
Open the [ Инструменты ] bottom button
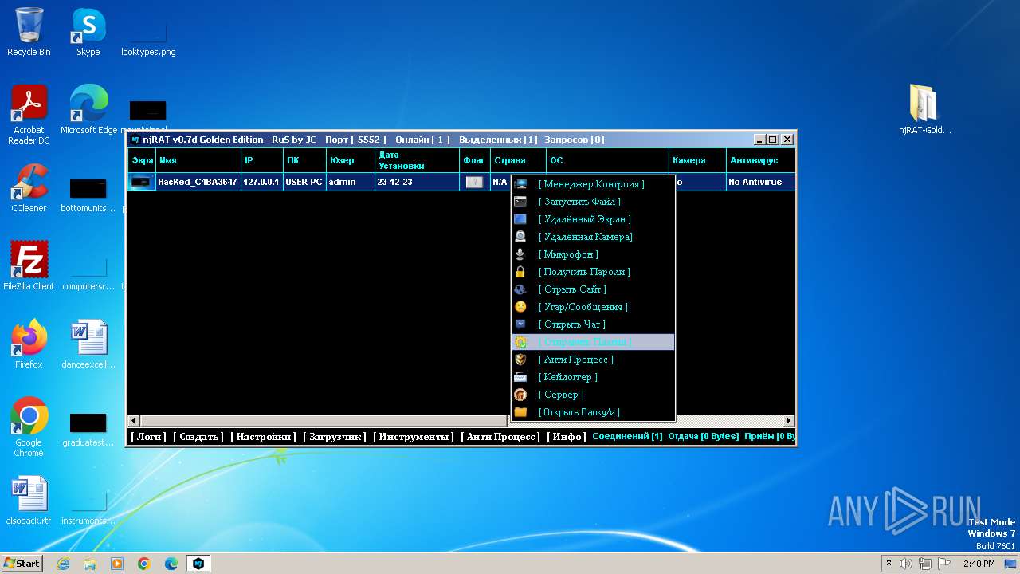coord(414,437)
